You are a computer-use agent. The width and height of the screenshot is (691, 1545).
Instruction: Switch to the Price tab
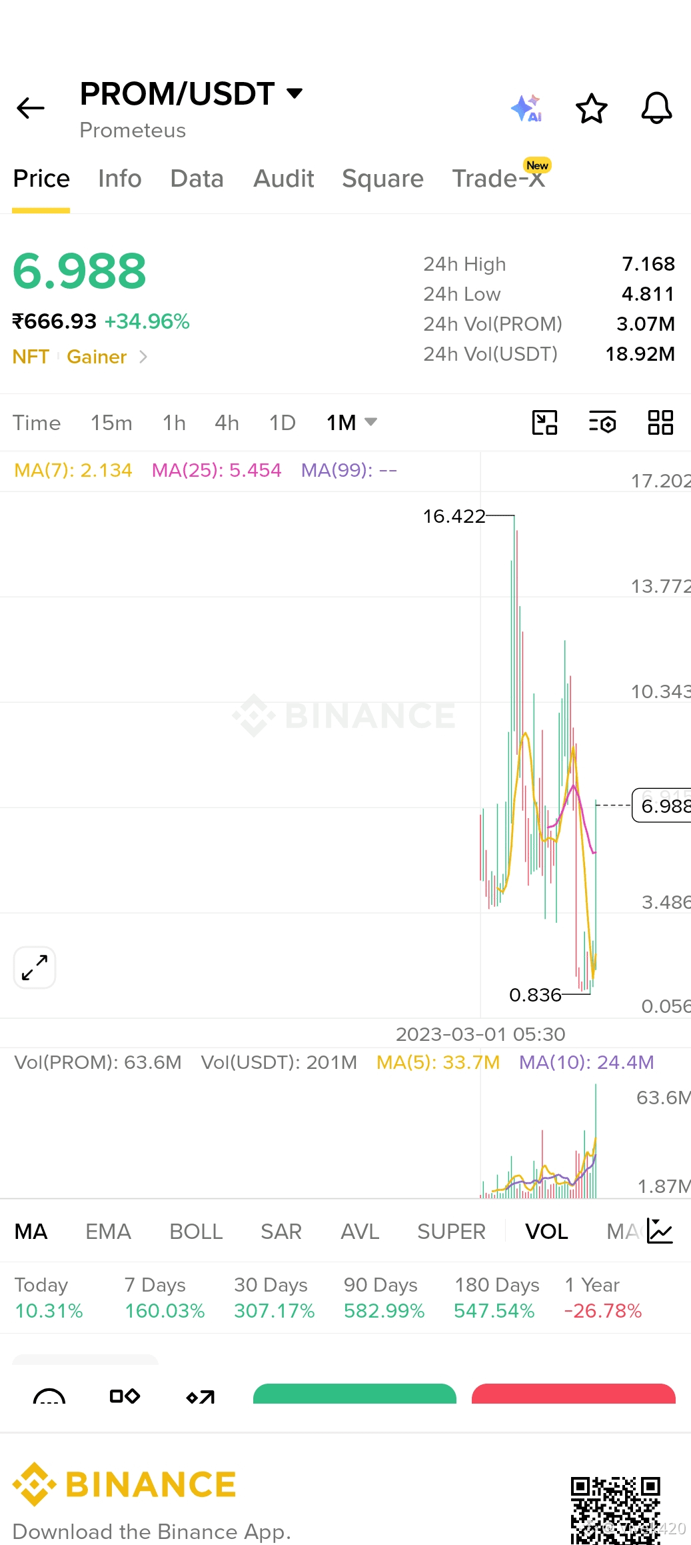pyautogui.click(x=41, y=179)
